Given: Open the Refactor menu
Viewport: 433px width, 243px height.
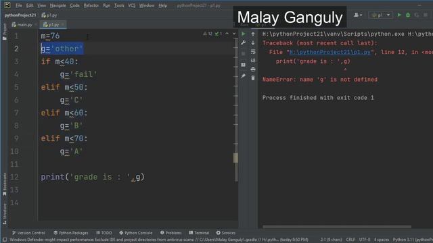Looking at the screenshot, I should [91, 5].
